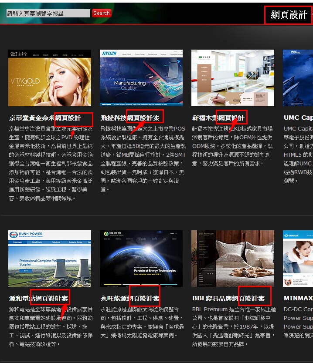313x363 pixels.
Task: Open the MINMAX child photo thumbnail
Action: click(x=298, y=259)
